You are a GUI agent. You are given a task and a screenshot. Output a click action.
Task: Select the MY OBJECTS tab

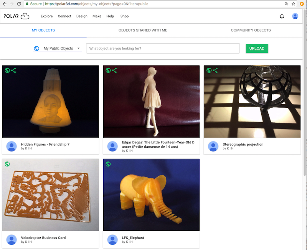click(43, 30)
